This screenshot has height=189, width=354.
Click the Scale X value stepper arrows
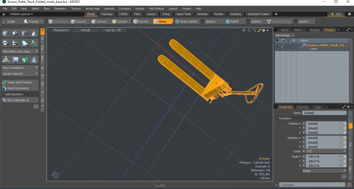345,157
